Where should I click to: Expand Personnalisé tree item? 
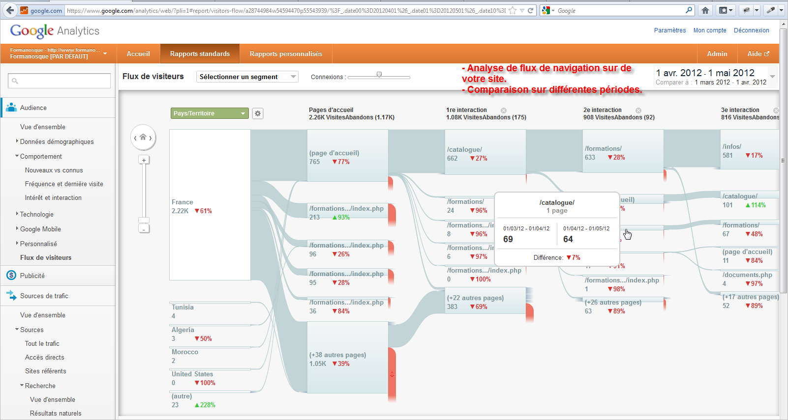(x=17, y=244)
